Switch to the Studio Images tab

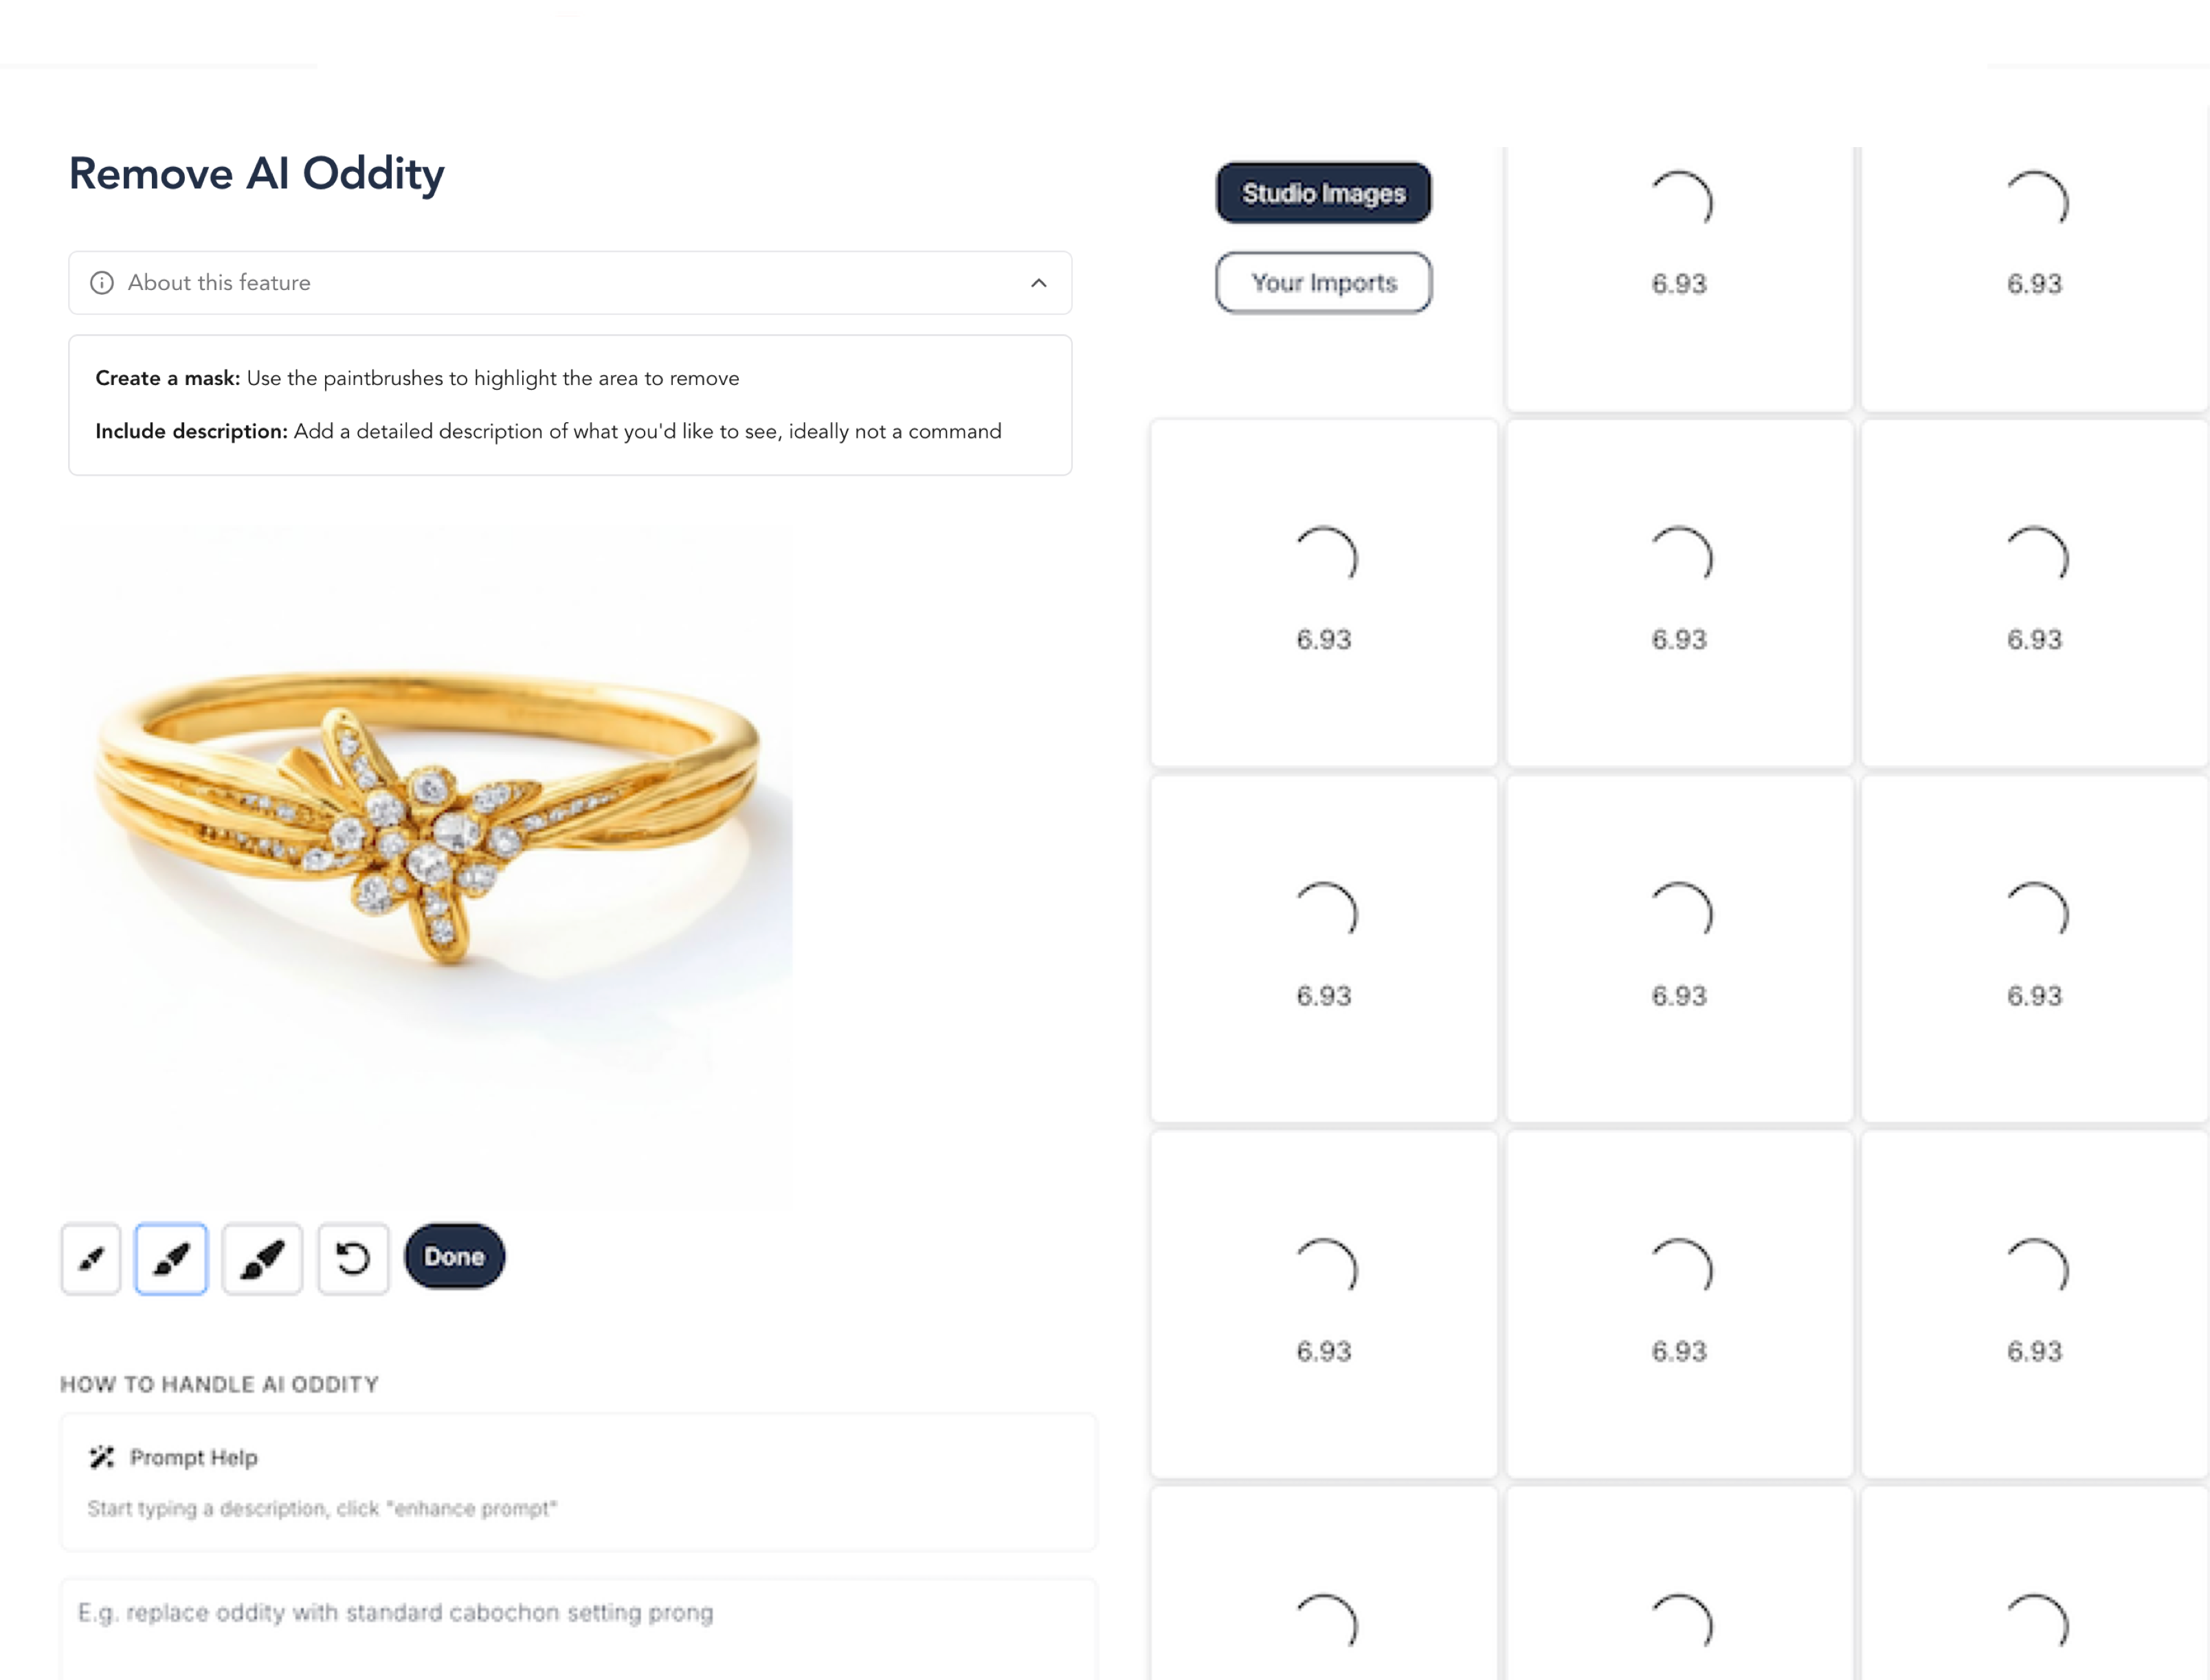tap(1322, 193)
